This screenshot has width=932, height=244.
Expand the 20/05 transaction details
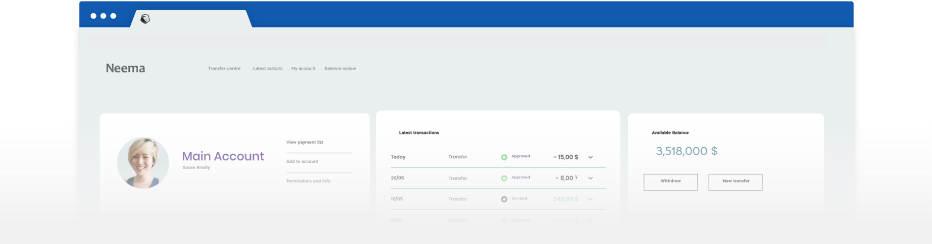590,178
